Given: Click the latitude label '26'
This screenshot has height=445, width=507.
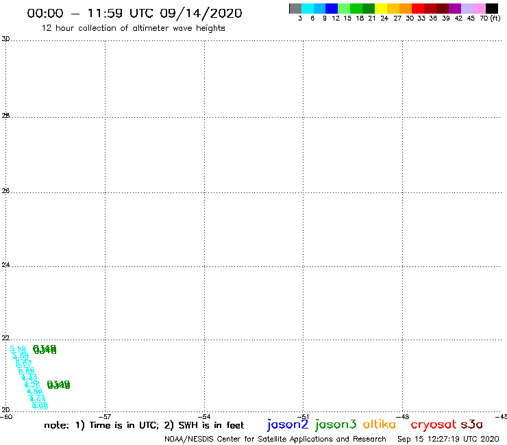Looking at the screenshot, I should coord(5,191).
